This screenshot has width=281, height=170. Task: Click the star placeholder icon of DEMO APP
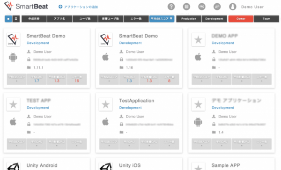pyautogui.click(x=198, y=40)
